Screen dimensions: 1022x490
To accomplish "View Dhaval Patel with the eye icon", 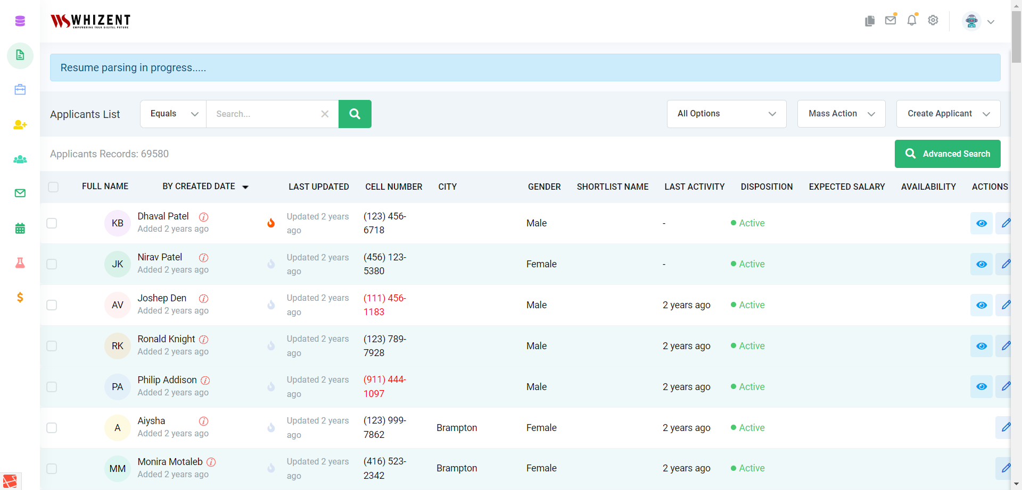I will (982, 223).
